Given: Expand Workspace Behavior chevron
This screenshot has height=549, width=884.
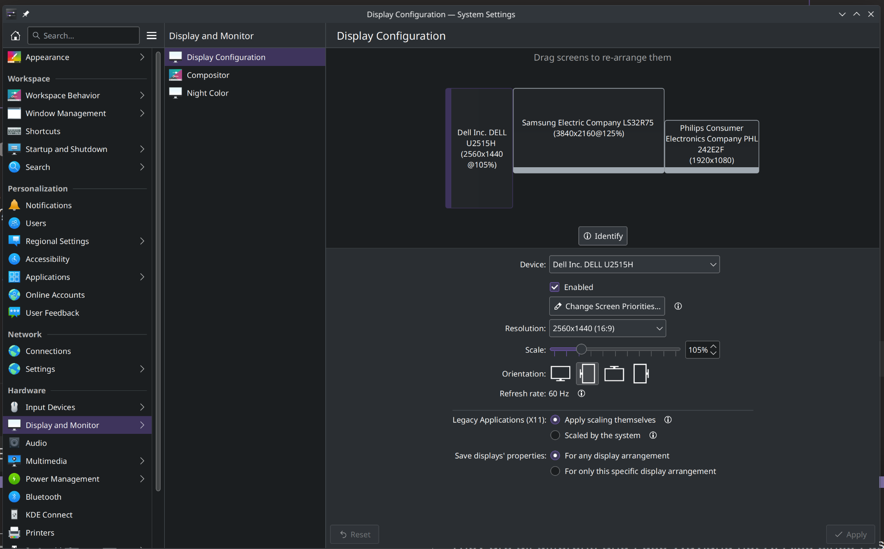Looking at the screenshot, I should tap(142, 96).
